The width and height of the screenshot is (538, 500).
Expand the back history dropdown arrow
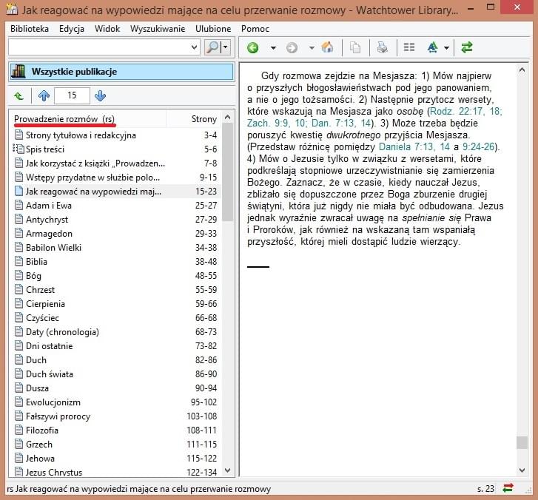click(272, 47)
